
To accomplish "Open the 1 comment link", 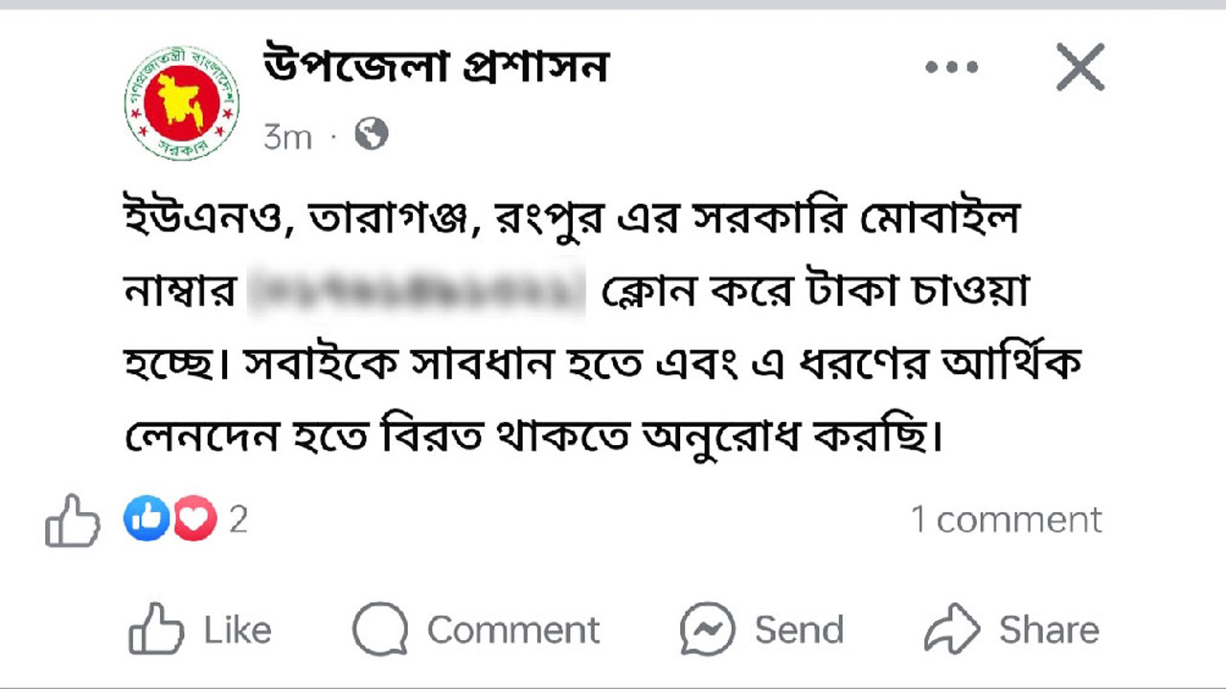I will [x=1004, y=520].
